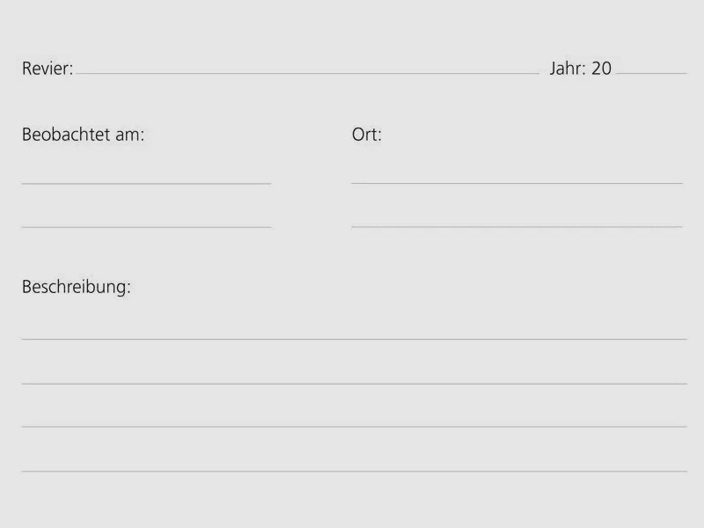Select fourth Beschreibung line
This screenshot has width=704, height=528.
(x=354, y=471)
